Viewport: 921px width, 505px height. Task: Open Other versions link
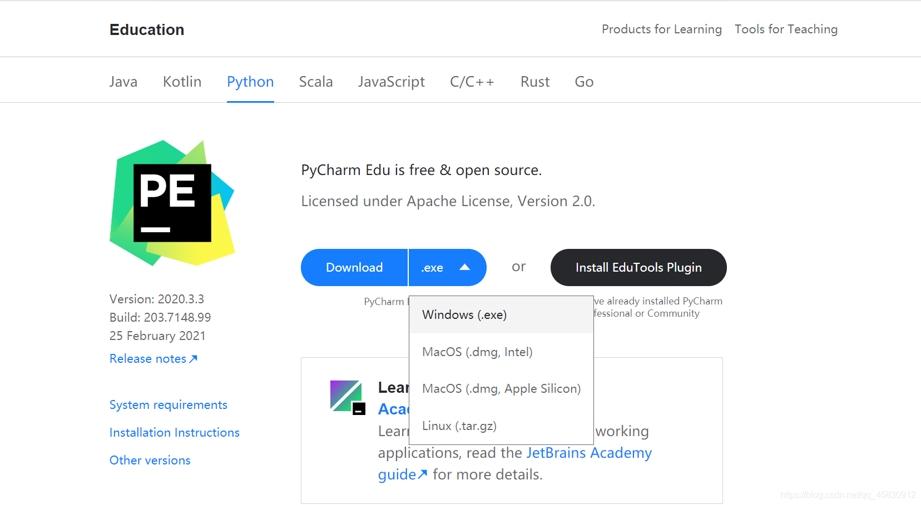coord(150,460)
